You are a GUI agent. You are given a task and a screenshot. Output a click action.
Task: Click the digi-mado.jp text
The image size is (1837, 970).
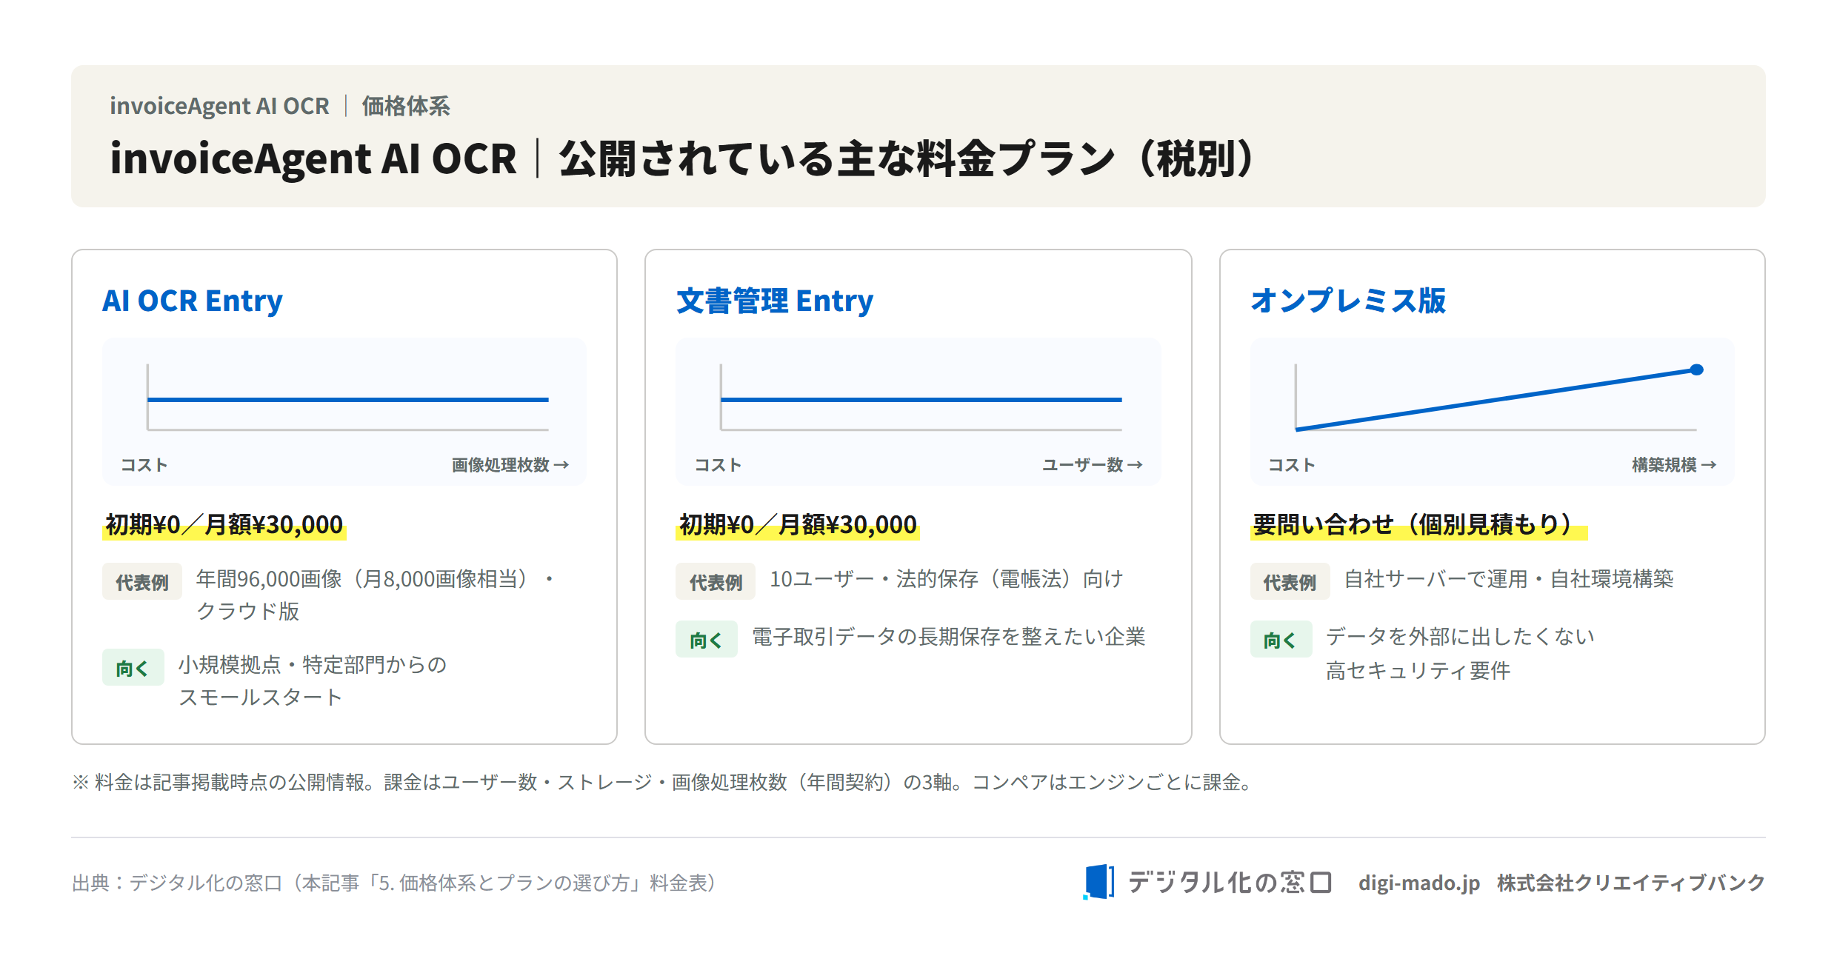1418,883
